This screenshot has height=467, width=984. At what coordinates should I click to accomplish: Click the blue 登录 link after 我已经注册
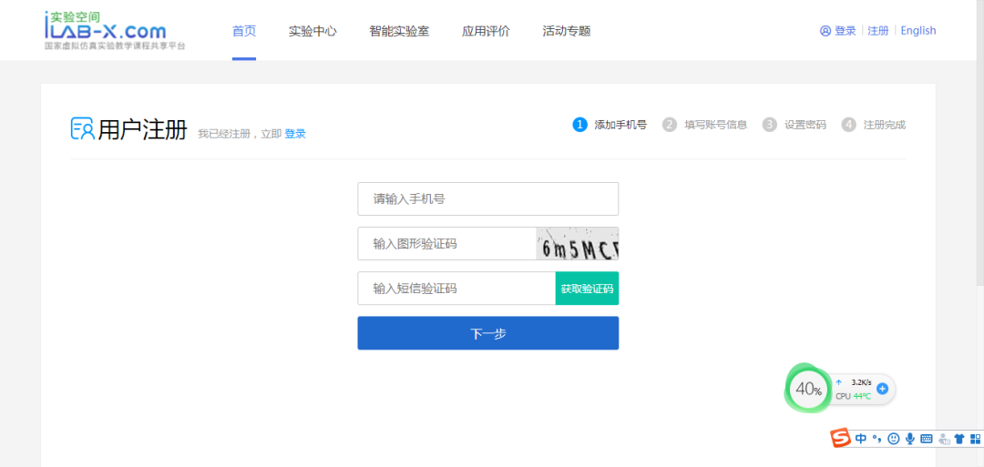click(295, 134)
